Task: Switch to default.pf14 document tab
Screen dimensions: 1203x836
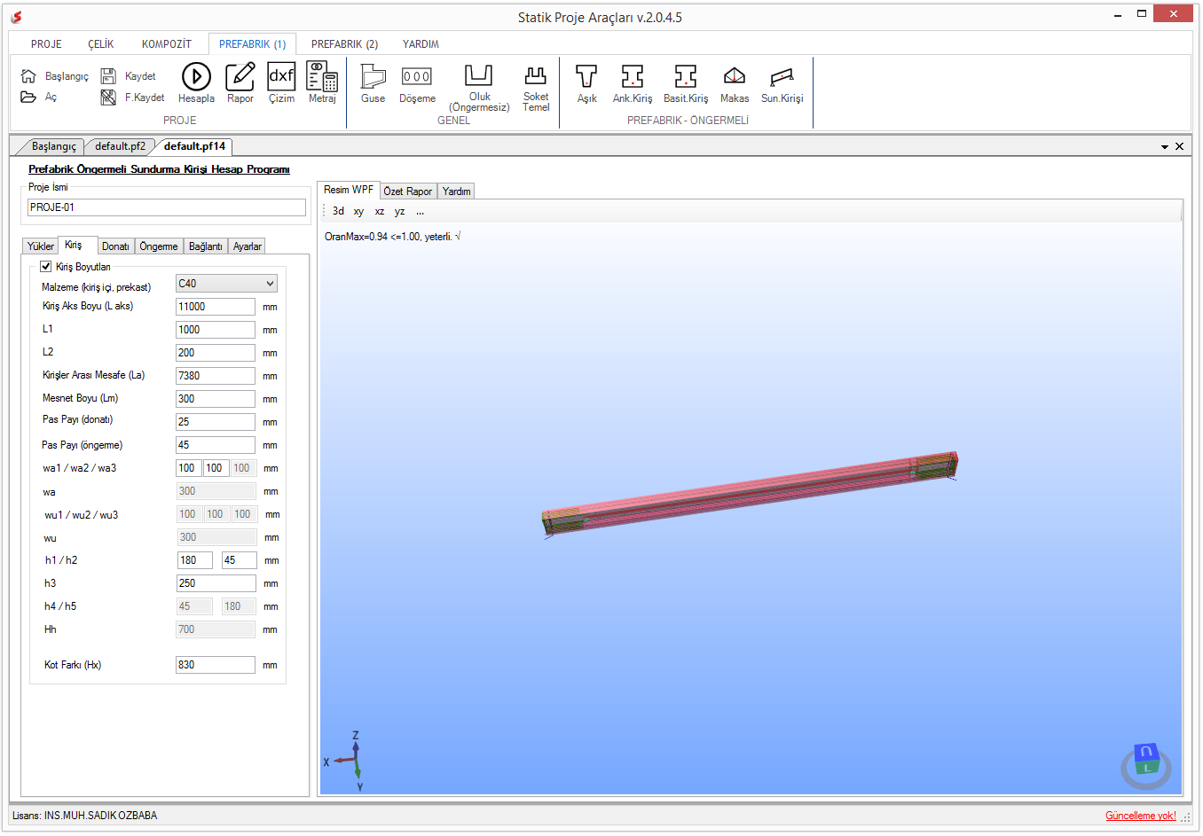Action: 194,146
